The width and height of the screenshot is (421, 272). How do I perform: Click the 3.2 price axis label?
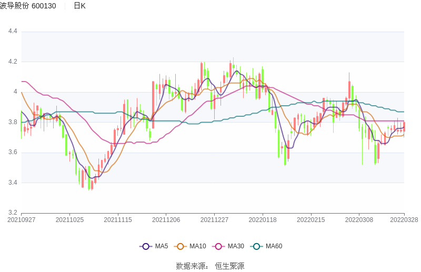13,213
